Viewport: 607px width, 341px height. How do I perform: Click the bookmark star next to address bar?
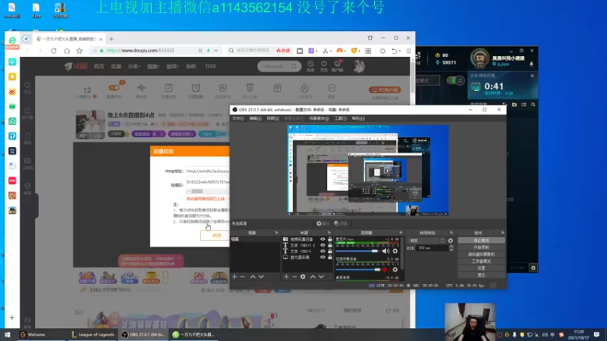80,51
